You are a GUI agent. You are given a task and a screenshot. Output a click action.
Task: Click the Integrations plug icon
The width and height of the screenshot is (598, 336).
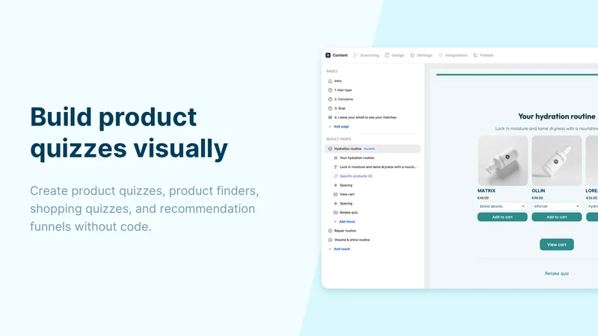click(x=440, y=55)
